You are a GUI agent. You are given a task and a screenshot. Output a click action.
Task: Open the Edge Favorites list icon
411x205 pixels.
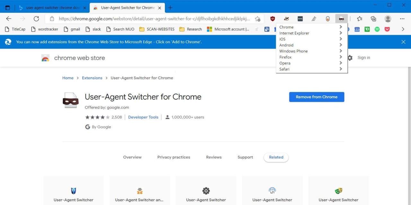click(x=360, y=19)
